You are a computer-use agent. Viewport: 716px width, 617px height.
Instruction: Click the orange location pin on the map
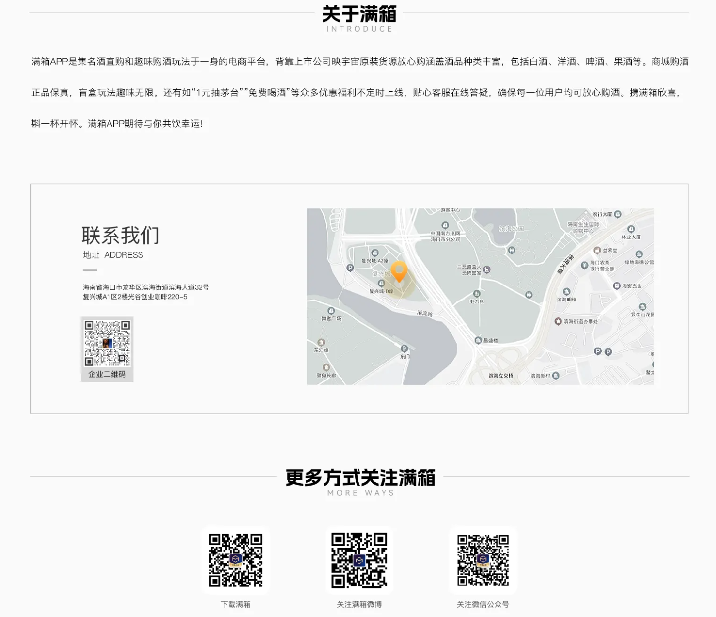pos(399,272)
